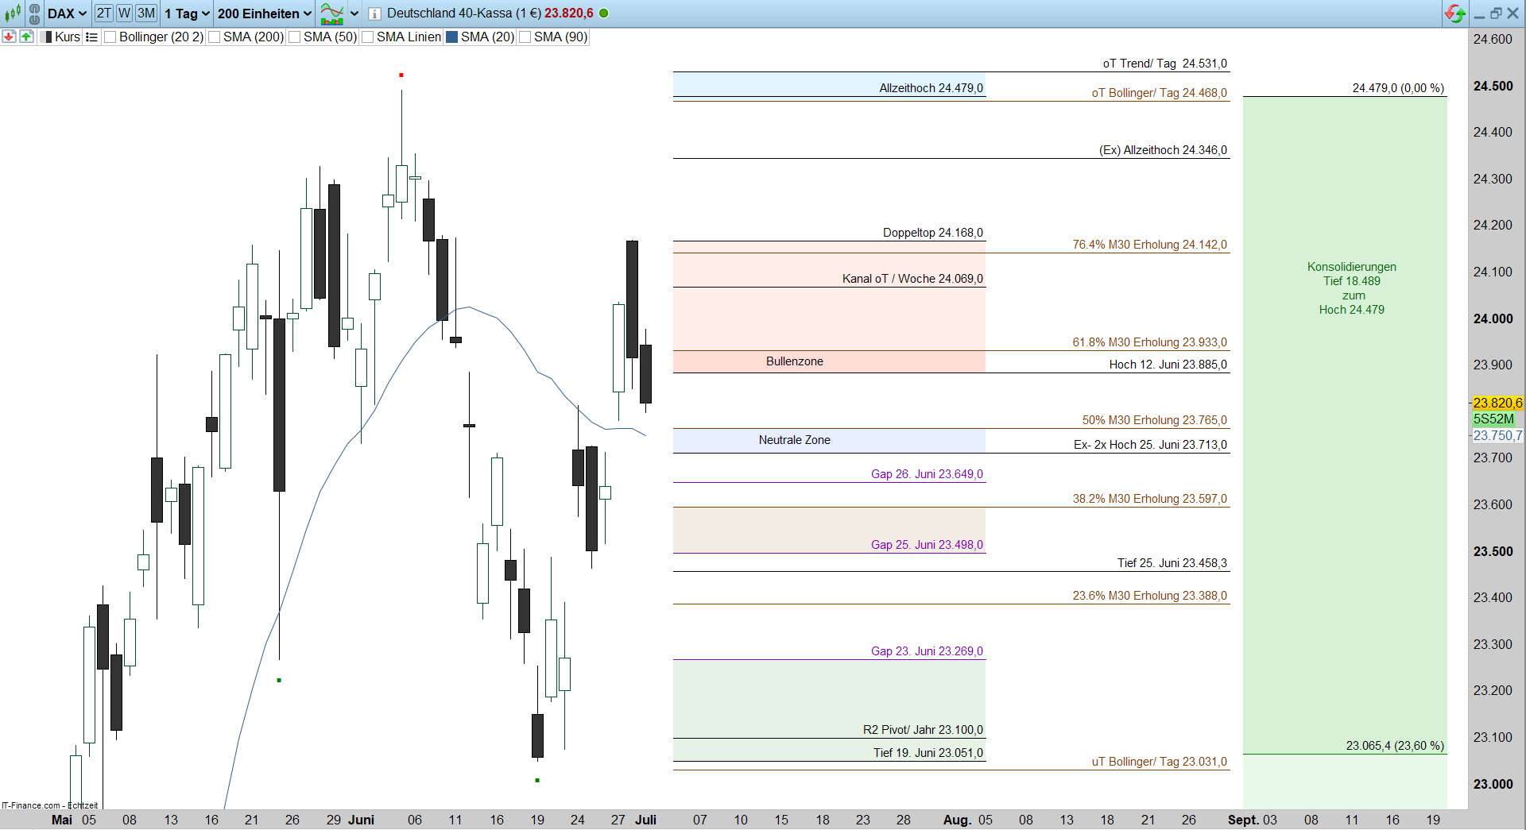
Task: Click the Neutrale Zone label
Action: point(794,440)
